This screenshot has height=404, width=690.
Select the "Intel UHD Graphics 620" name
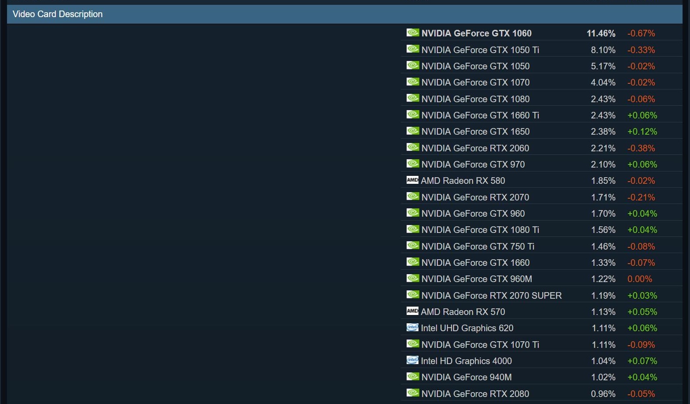tap(467, 328)
